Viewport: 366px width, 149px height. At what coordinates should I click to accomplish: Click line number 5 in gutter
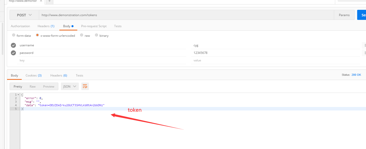point(16,109)
